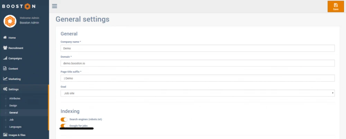The image size is (346, 139).
Task: Click the hamburger menu icon
Action: coord(54,6)
